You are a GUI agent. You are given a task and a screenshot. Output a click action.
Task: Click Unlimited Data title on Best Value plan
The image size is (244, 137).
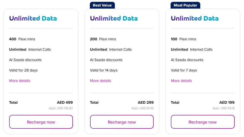[114, 18]
